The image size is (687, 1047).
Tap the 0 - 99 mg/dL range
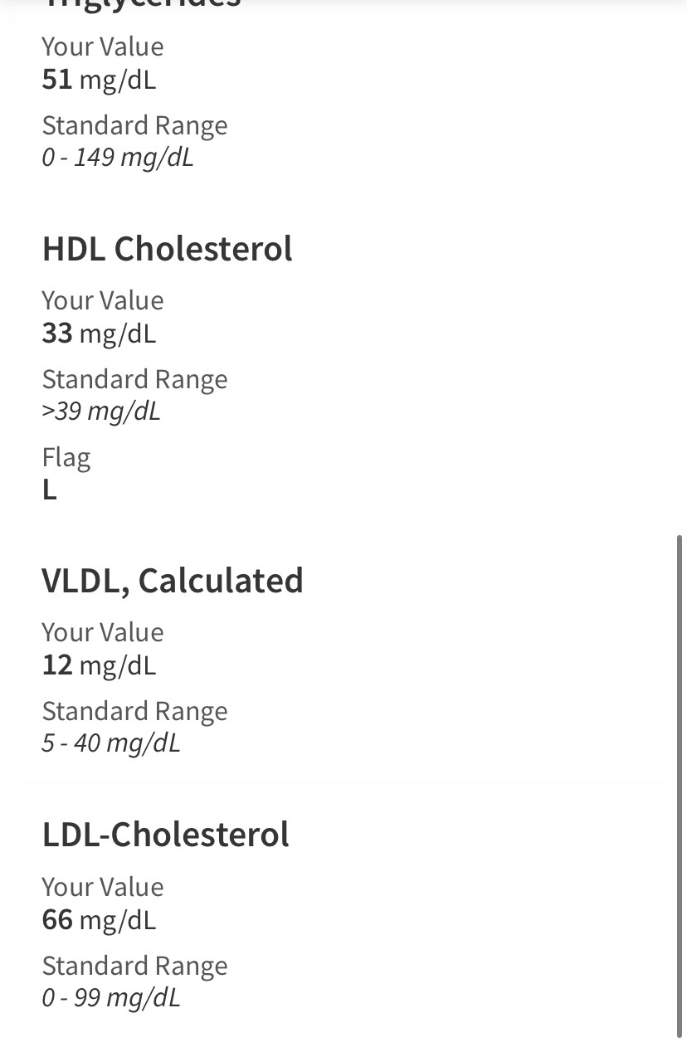click(x=110, y=997)
